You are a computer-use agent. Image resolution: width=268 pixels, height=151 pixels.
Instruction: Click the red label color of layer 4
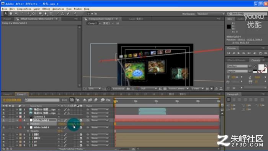tap(20, 120)
